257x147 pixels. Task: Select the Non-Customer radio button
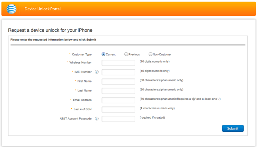pos(150,54)
